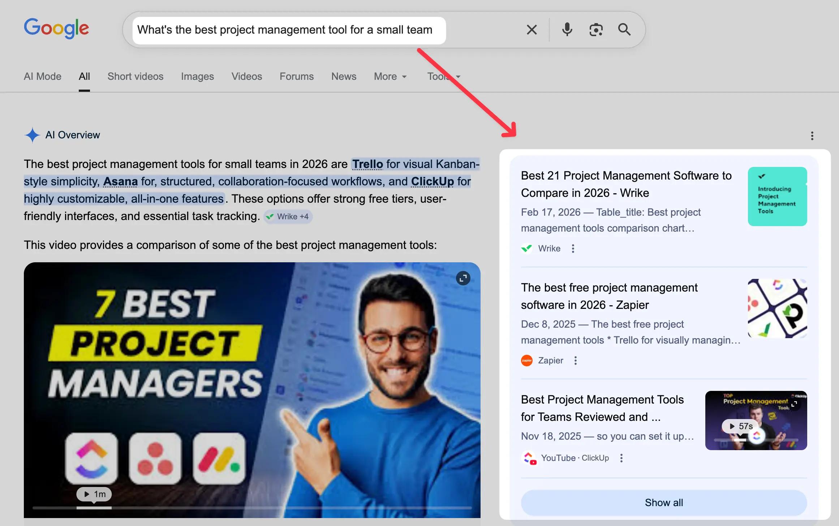The image size is (839, 526).
Task: Open three-dot menu next to Wrike source
Action: [573, 249]
